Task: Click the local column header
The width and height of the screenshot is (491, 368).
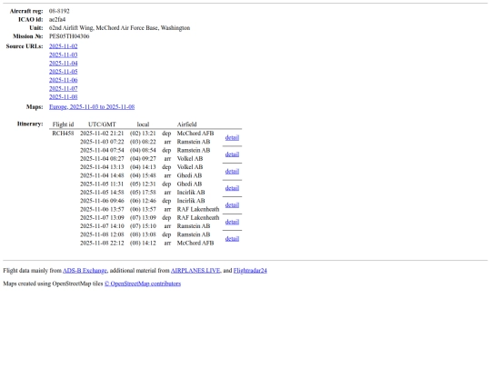Action: pos(143,124)
